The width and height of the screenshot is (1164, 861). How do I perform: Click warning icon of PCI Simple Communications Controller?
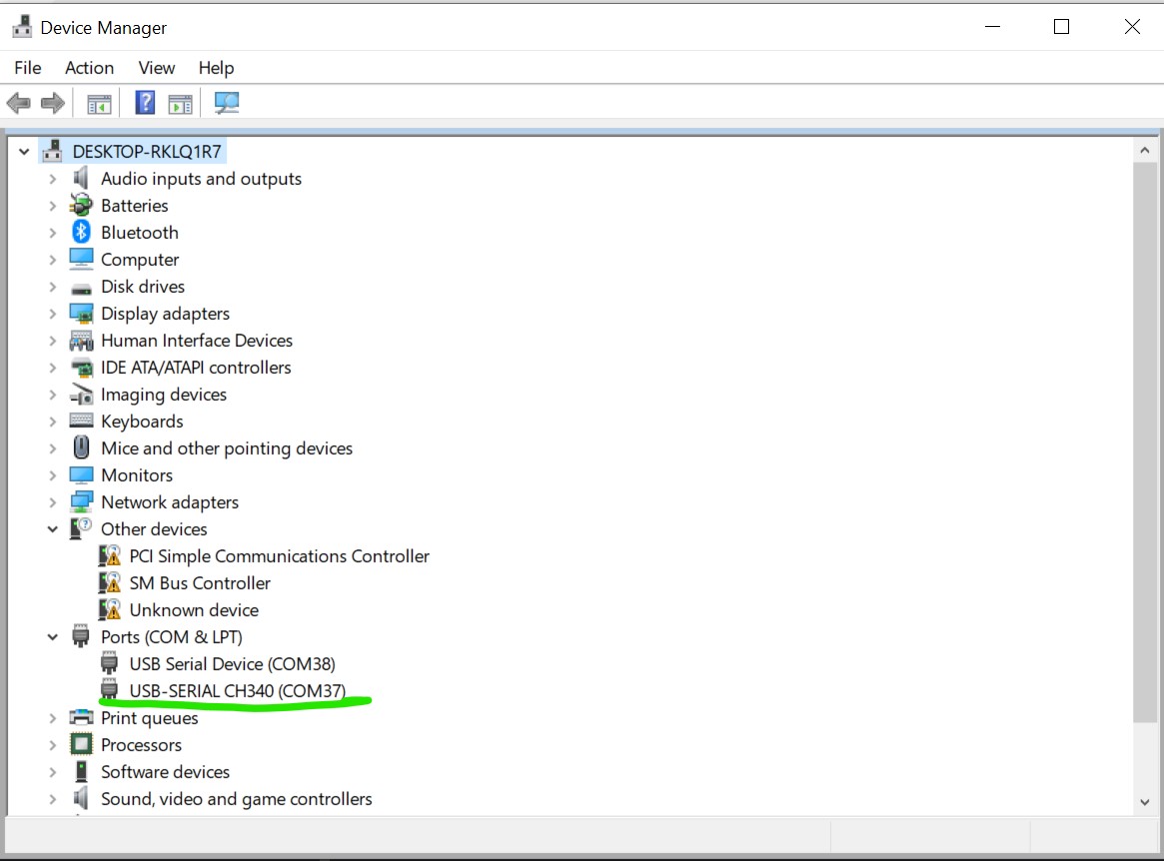110,555
